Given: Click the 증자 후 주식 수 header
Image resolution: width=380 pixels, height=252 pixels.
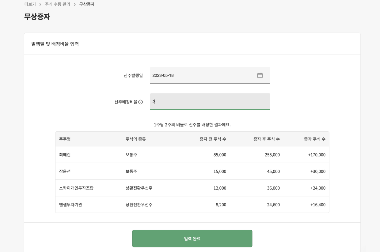Looking at the screenshot, I should click(266, 139).
